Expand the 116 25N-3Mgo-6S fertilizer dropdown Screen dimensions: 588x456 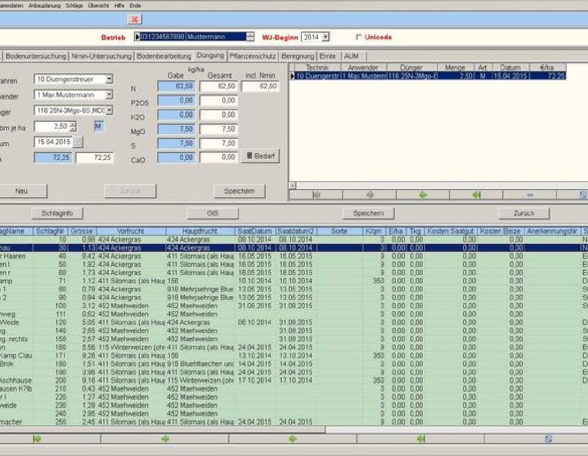(x=109, y=110)
